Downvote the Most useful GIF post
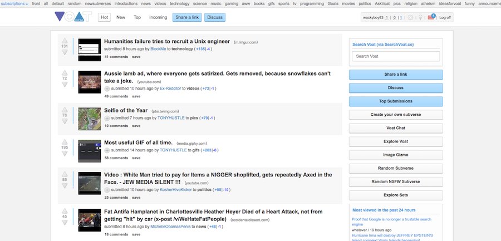This screenshot has height=241, width=501. click(x=65, y=155)
